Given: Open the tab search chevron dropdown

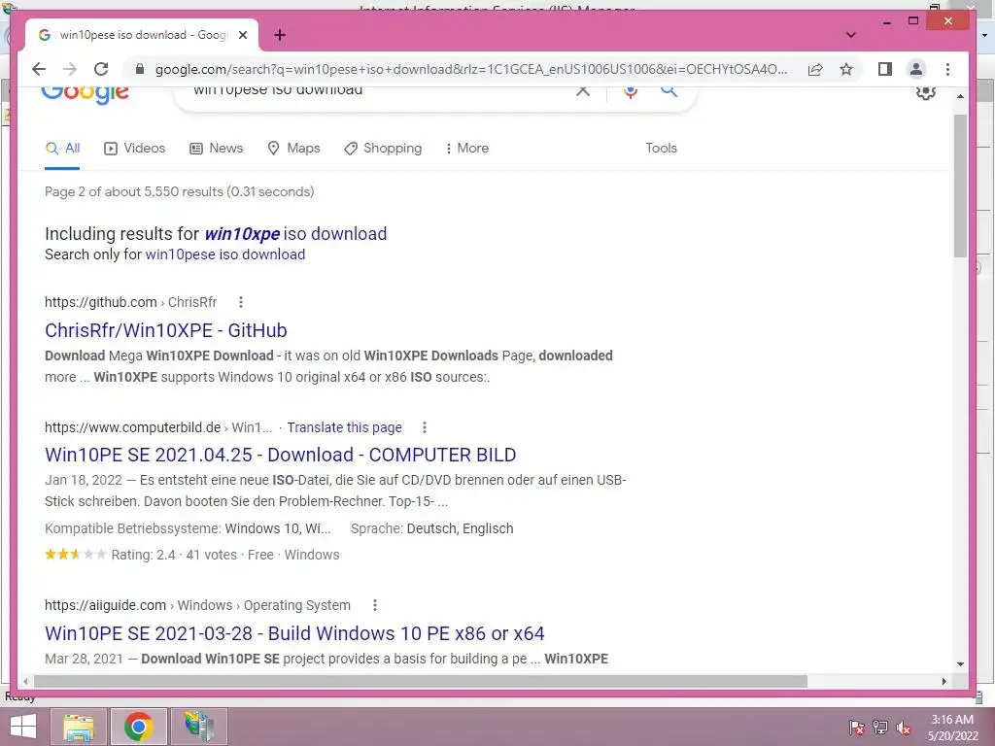Looking at the screenshot, I should point(851,35).
